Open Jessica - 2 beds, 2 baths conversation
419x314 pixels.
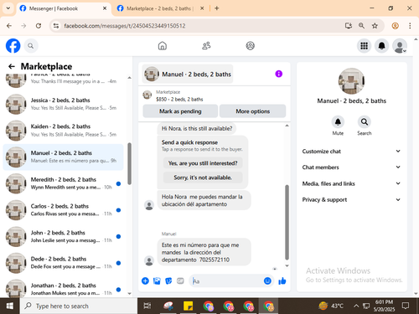(63, 104)
